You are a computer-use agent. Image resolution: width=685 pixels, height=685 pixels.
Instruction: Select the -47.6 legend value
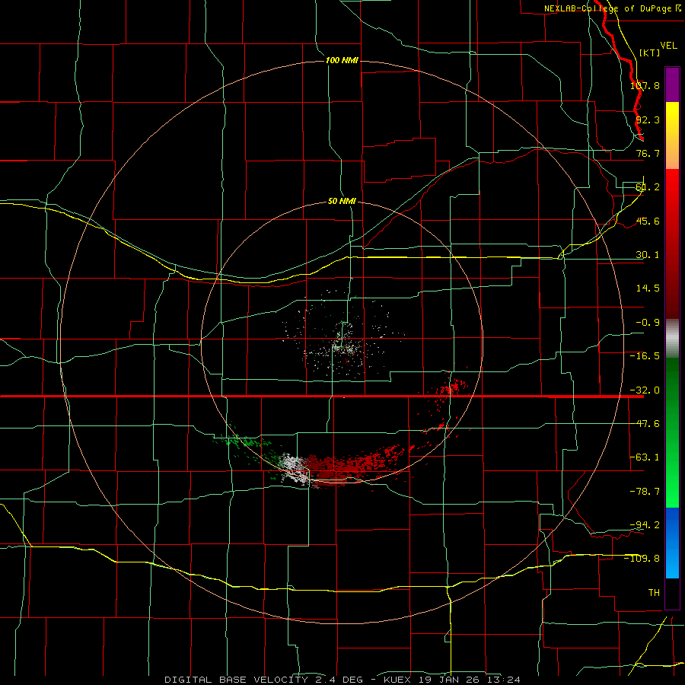pyautogui.click(x=645, y=424)
